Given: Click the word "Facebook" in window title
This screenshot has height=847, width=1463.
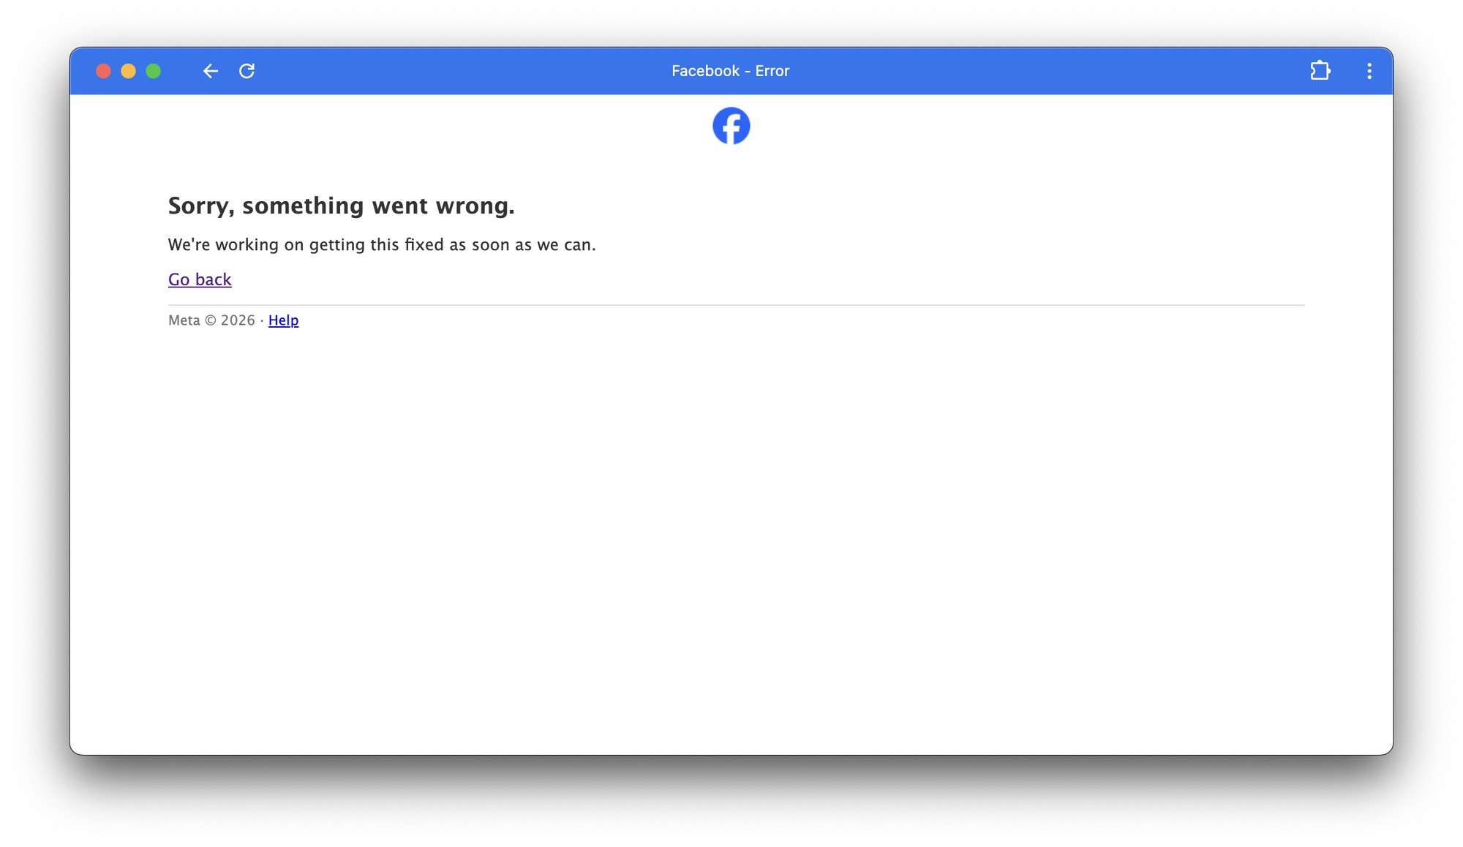Looking at the screenshot, I should (x=705, y=71).
